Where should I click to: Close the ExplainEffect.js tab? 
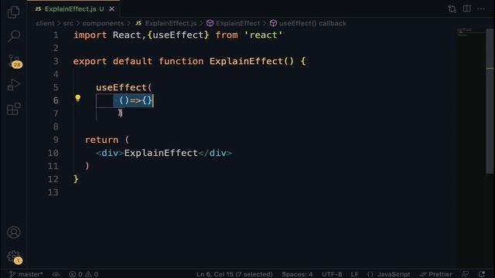(x=111, y=9)
